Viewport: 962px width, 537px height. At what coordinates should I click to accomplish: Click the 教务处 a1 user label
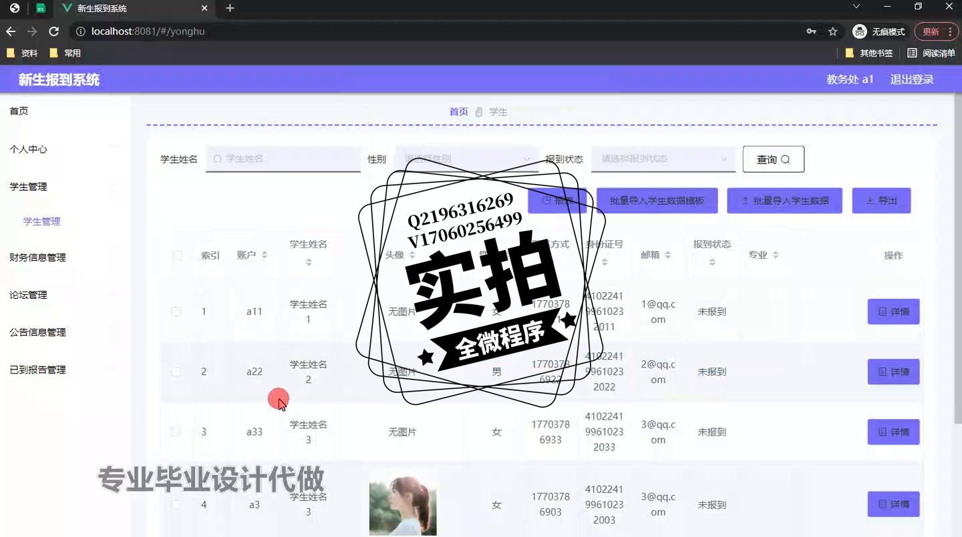(x=850, y=79)
